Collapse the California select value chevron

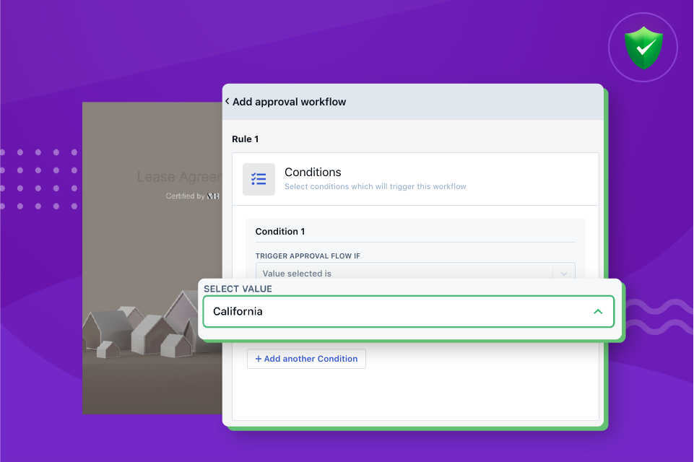tap(598, 312)
